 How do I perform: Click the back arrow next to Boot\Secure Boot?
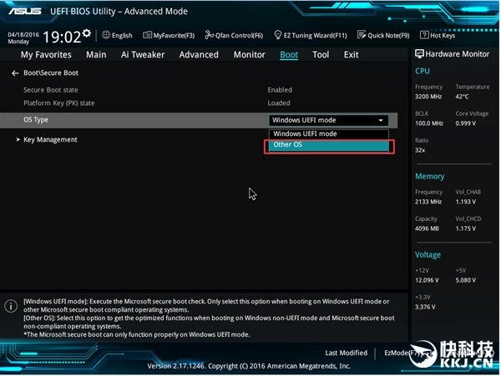point(14,73)
